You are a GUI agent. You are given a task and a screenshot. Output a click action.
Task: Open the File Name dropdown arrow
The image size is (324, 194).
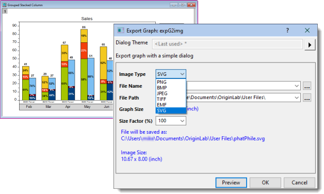[x=297, y=86]
